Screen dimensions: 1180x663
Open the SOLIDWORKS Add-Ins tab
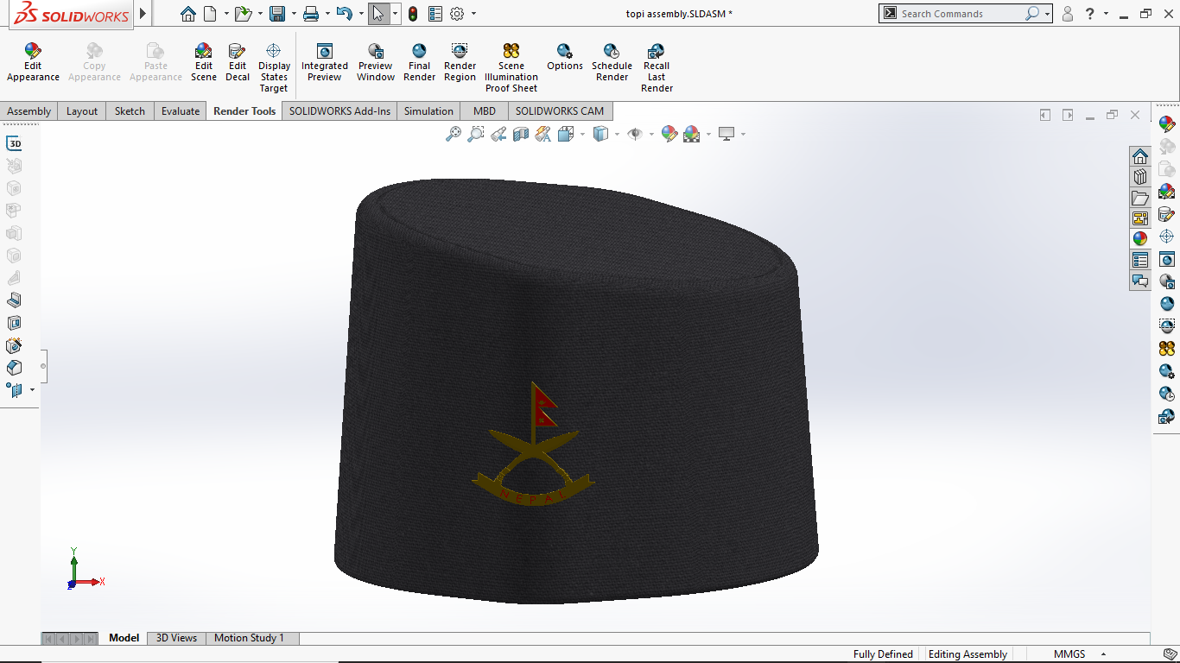click(x=339, y=111)
